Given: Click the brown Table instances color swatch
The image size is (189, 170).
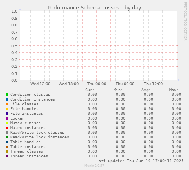Looking at the screenshot, I should tap(7, 147).
